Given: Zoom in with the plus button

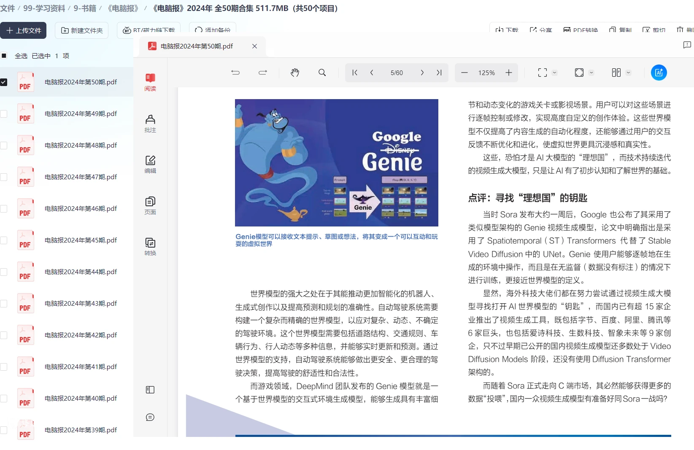Looking at the screenshot, I should pyautogui.click(x=509, y=73).
